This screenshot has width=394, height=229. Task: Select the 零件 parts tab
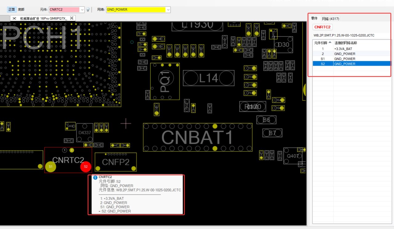point(314,19)
